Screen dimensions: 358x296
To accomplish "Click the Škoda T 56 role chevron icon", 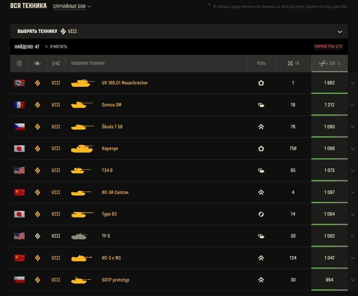I will click(x=261, y=127).
